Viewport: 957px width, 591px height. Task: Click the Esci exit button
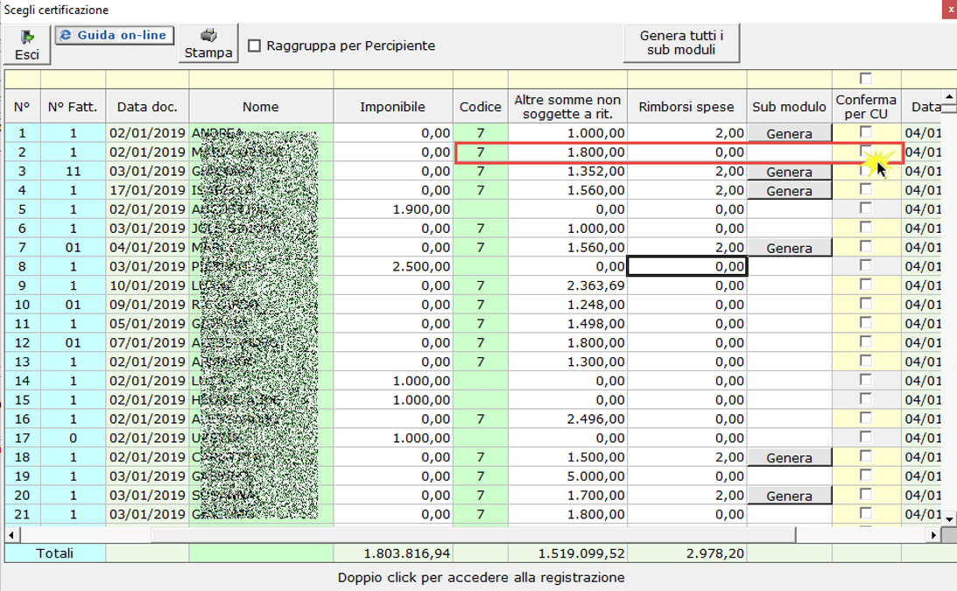(x=27, y=46)
